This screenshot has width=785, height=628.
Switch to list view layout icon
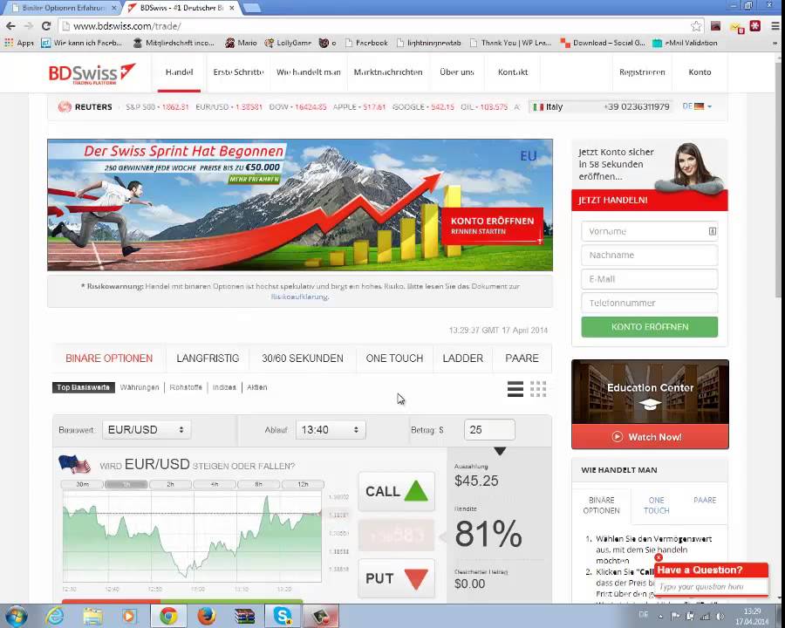(x=515, y=389)
